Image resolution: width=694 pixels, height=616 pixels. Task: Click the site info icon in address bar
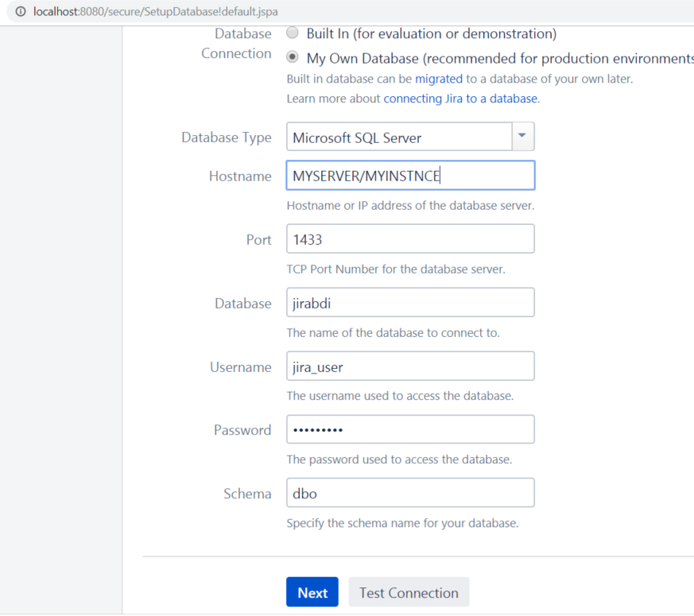[x=21, y=11]
